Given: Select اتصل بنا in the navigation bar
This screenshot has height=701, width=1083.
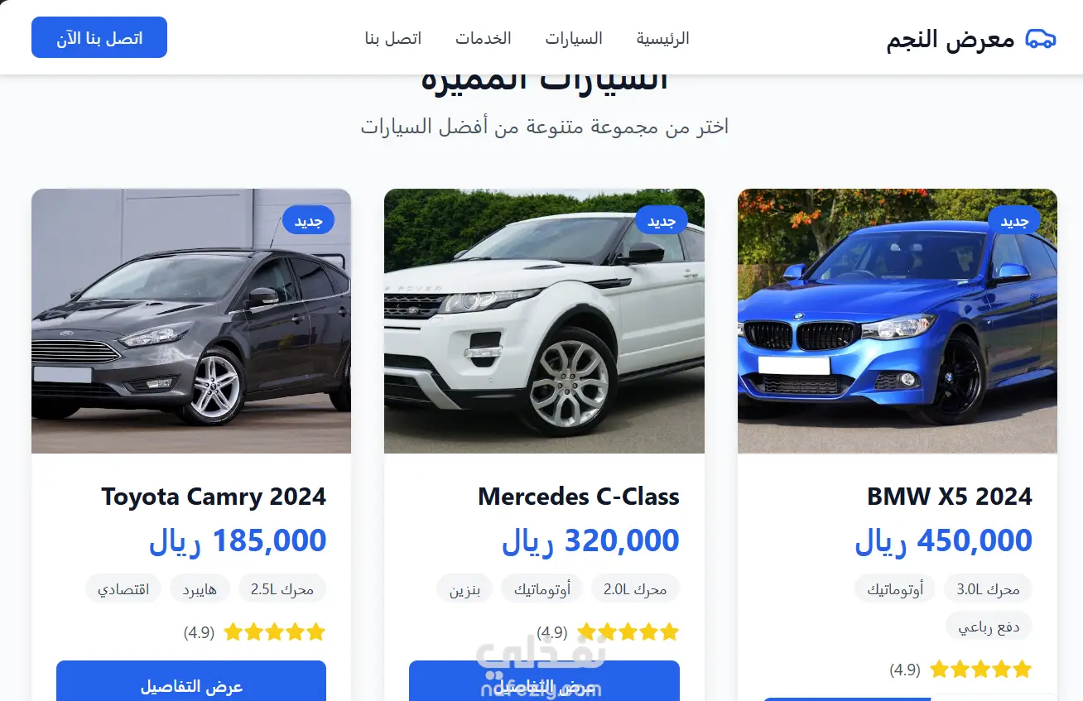Looking at the screenshot, I should pos(393,38).
